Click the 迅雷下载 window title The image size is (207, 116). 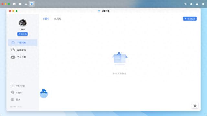point(105,11)
